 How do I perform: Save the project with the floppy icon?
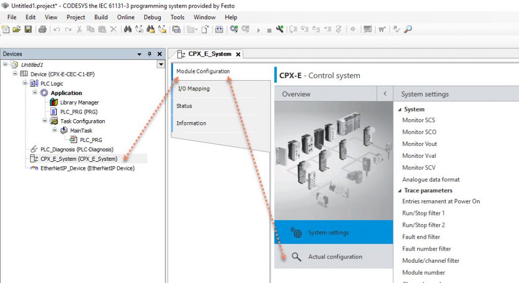(x=28, y=29)
